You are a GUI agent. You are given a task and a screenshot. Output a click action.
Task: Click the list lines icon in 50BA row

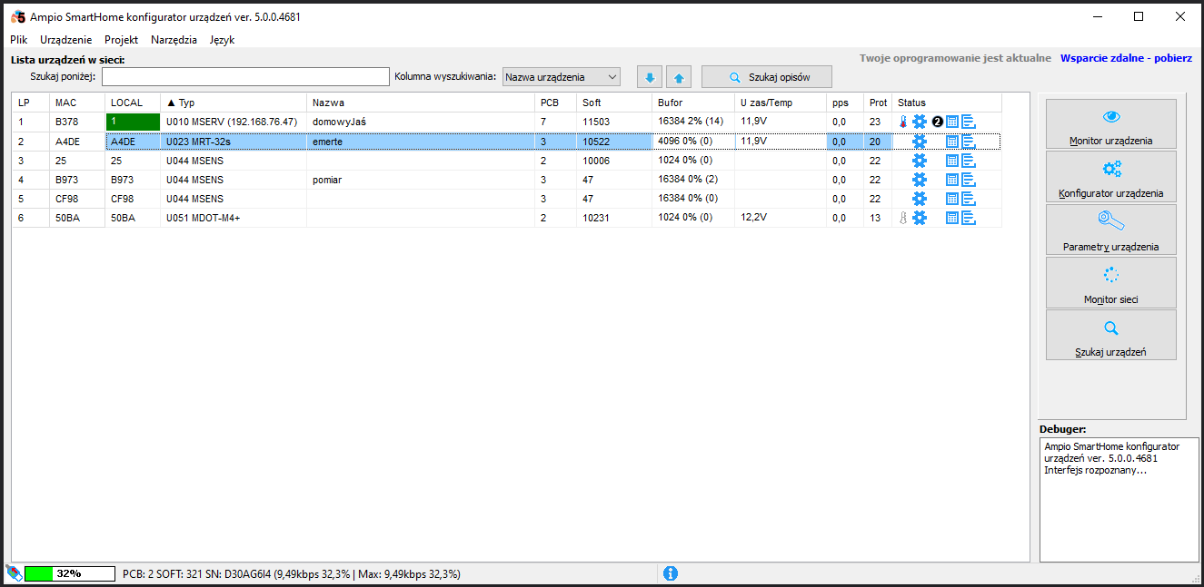coord(969,218)
